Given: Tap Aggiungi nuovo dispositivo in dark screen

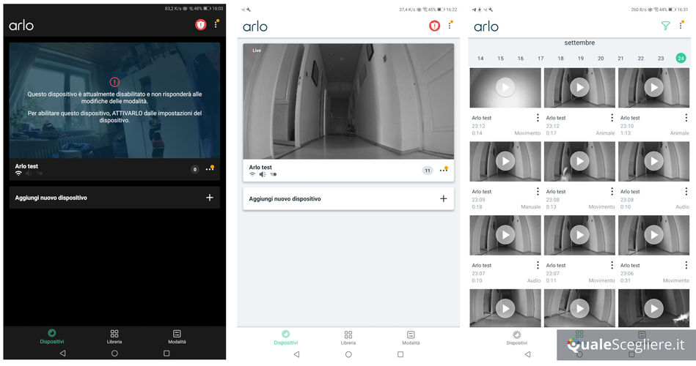Looking at the screenshot, I should 114,198.
